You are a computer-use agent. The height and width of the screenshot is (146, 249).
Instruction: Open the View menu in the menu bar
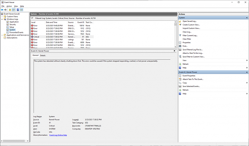pos(16,6)
